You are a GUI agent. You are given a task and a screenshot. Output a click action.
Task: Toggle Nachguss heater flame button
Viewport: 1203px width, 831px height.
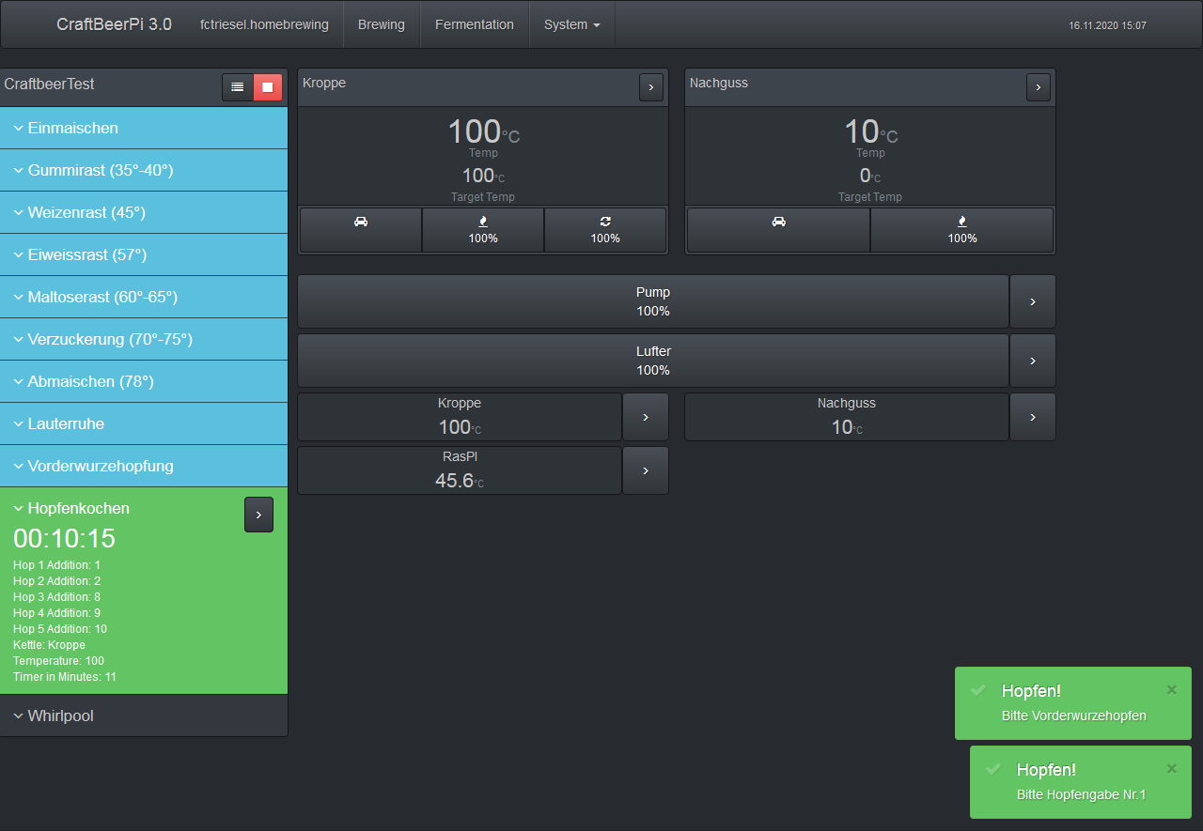coord(961,230)
